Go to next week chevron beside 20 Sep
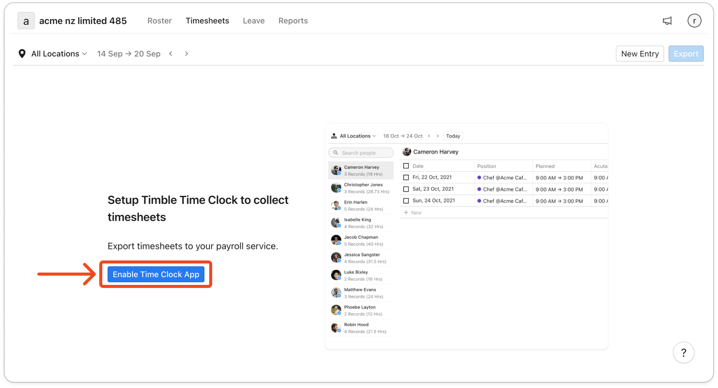 (186, 54)
